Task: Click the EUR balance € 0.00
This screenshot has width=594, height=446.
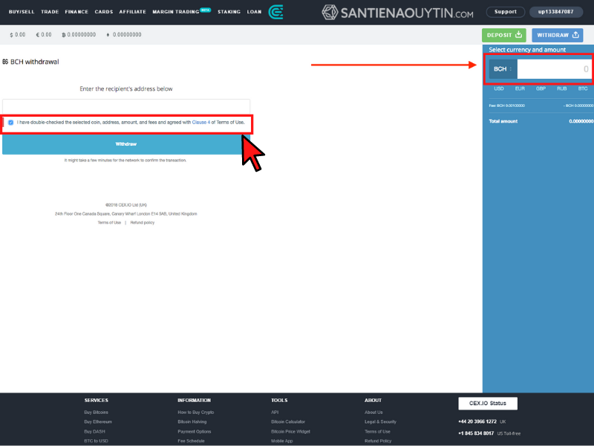Action: (x=44, y=34)
